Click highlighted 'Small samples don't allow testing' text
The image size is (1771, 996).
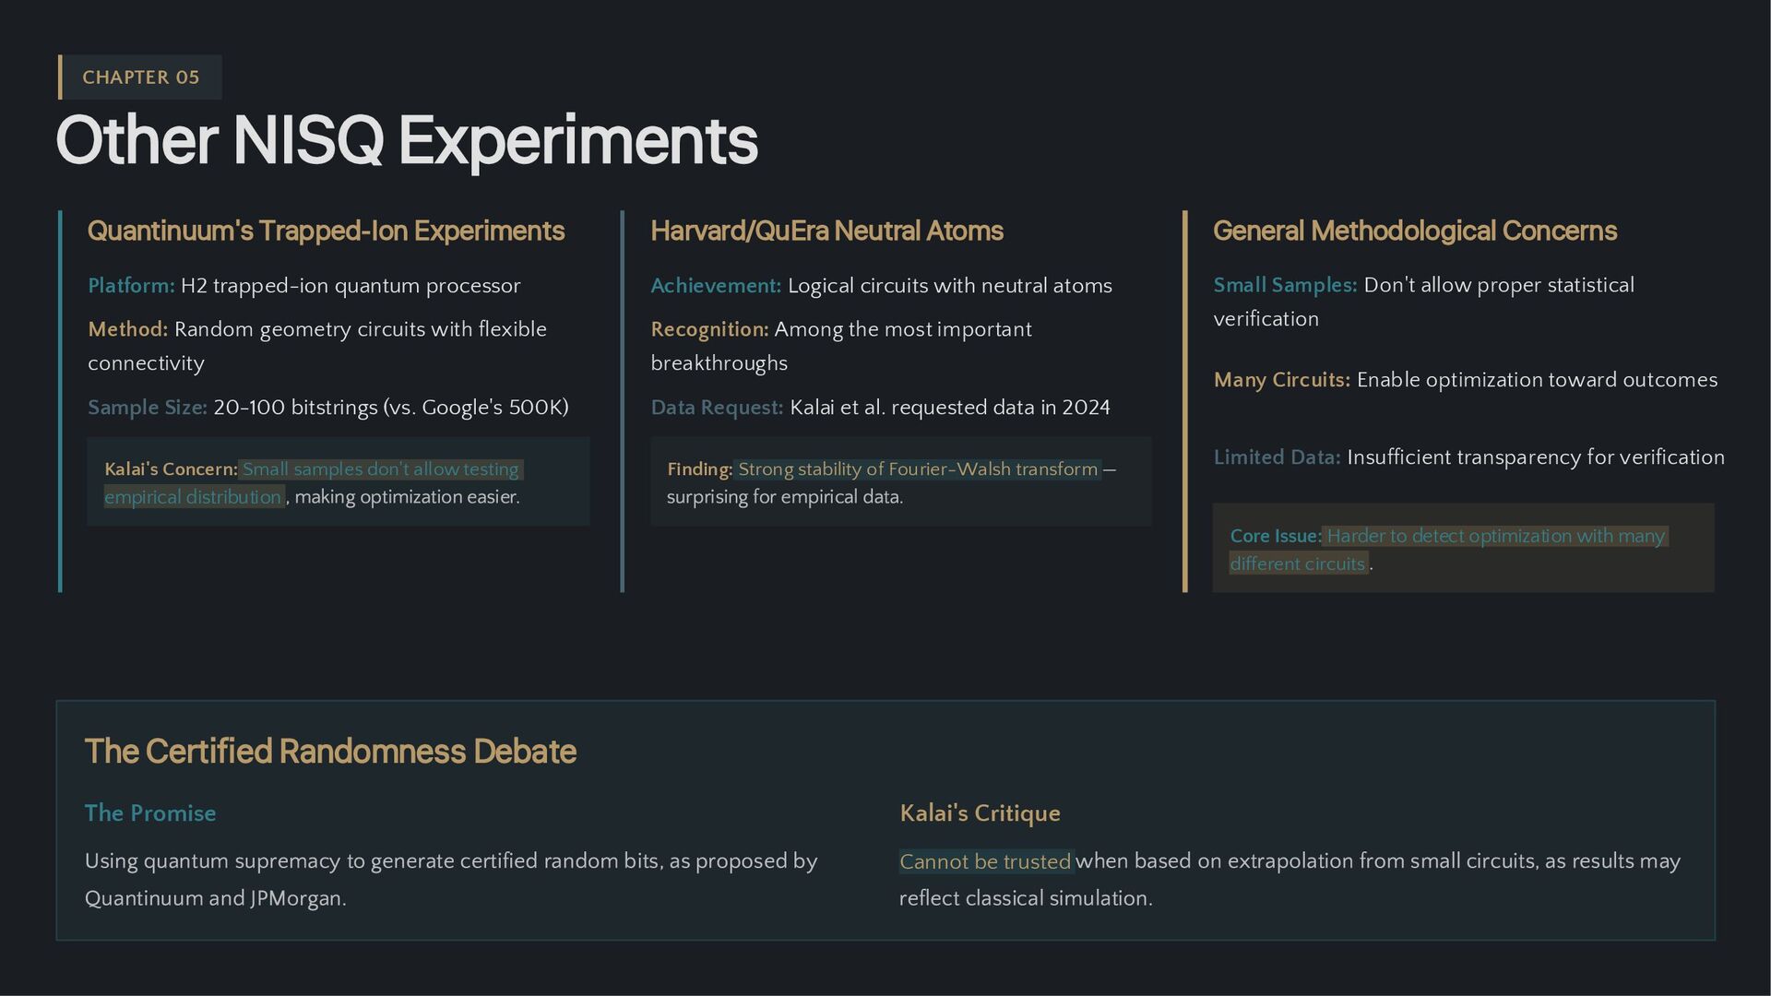click(x=380, y=469)
